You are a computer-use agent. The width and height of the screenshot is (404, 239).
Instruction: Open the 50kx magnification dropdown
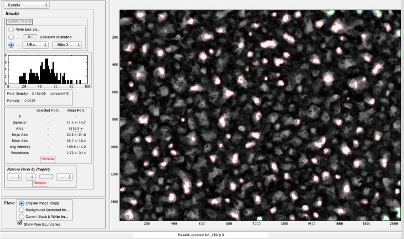tap(67, 45)
